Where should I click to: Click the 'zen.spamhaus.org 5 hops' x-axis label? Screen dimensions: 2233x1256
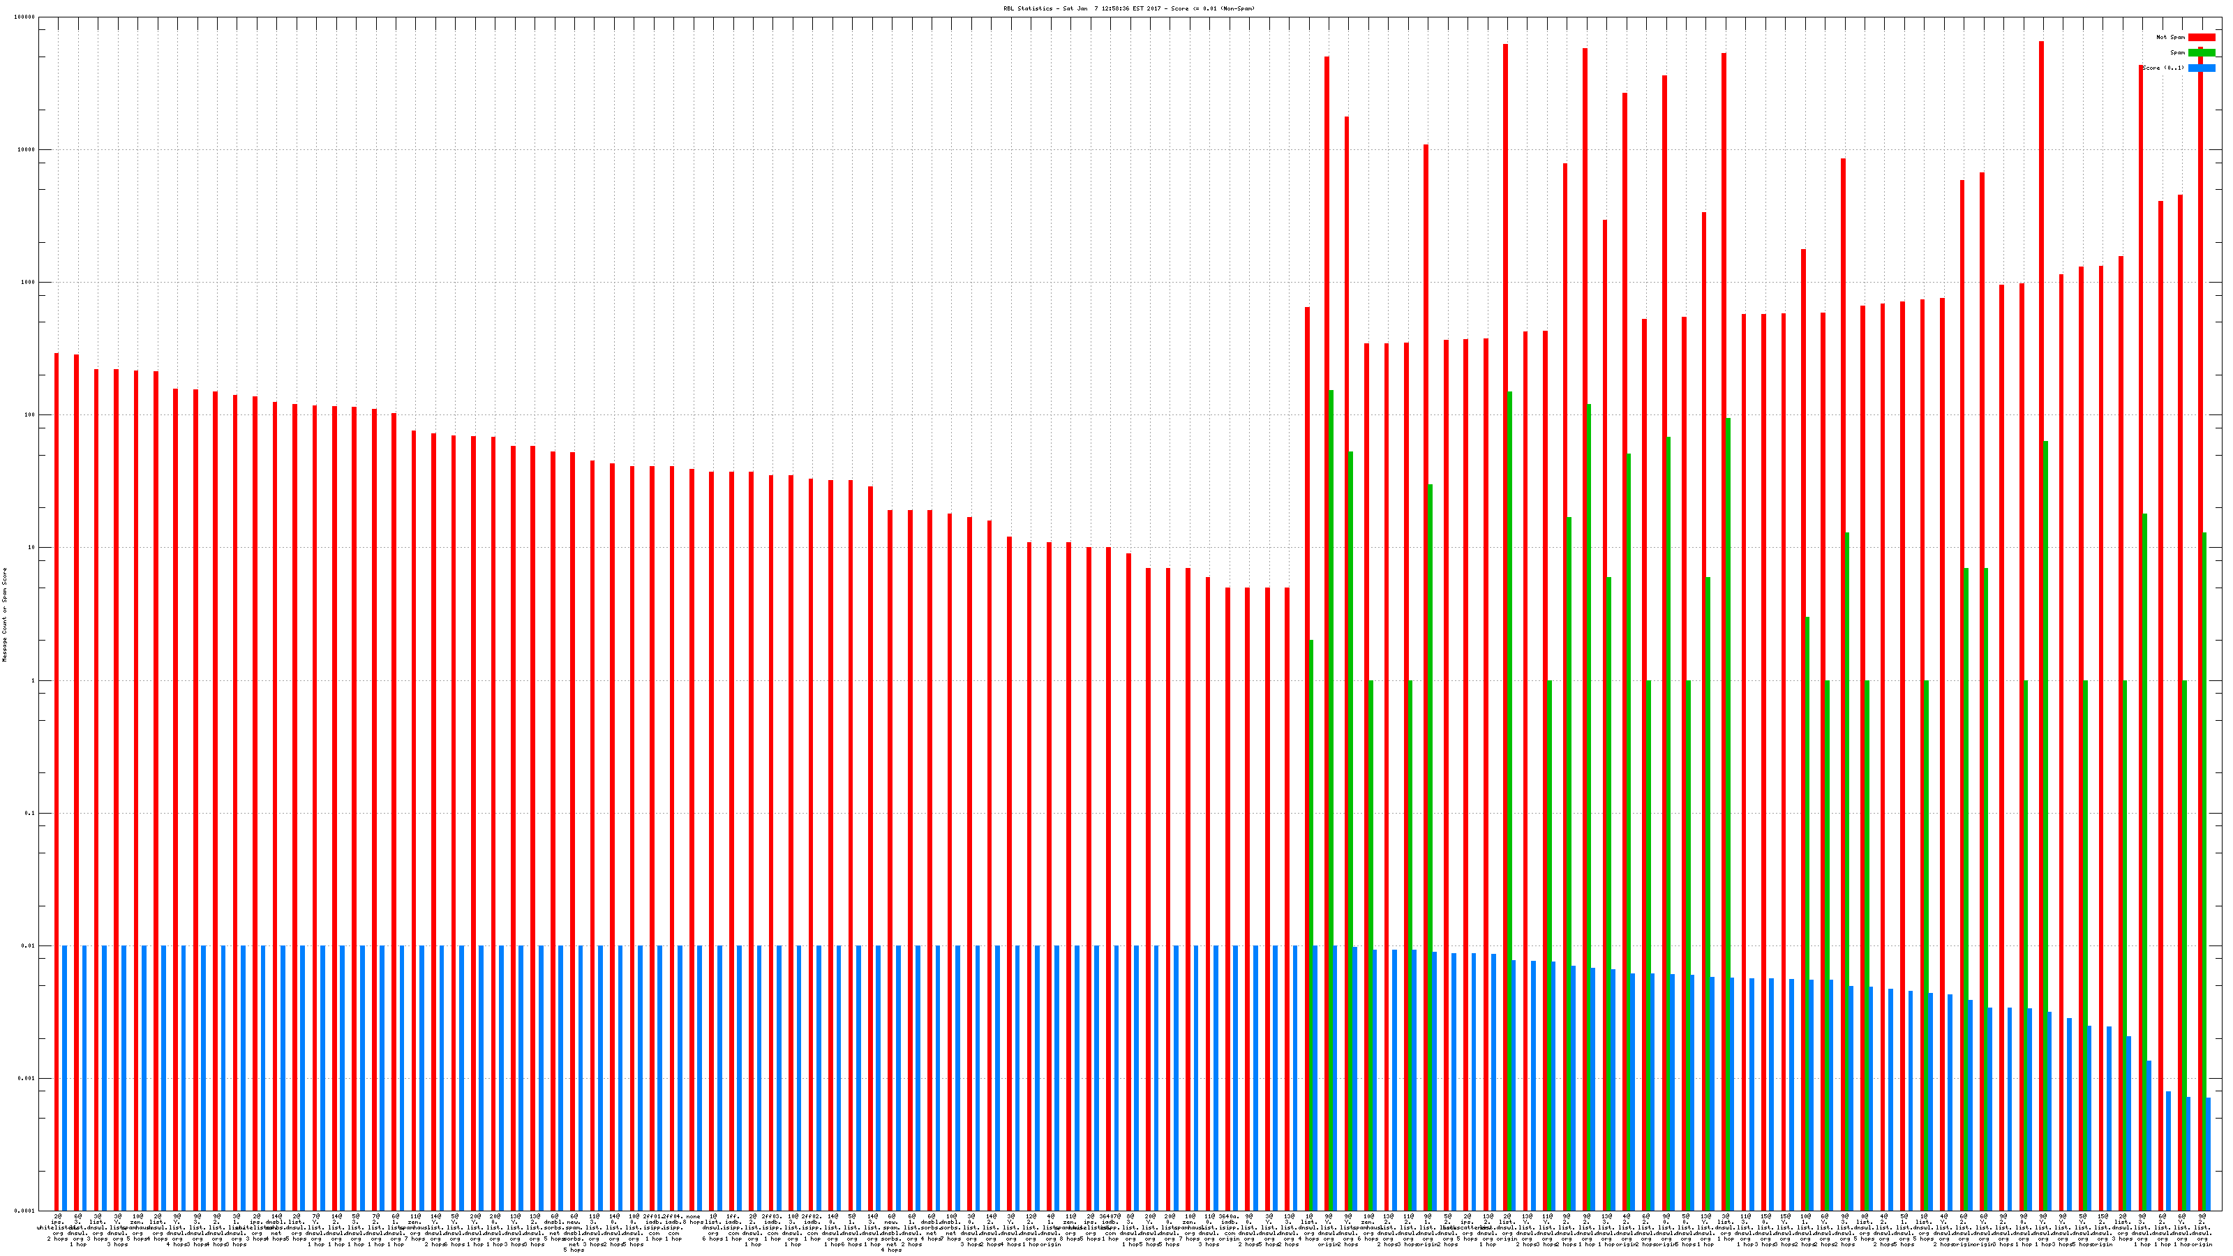tap(137, 1227)
